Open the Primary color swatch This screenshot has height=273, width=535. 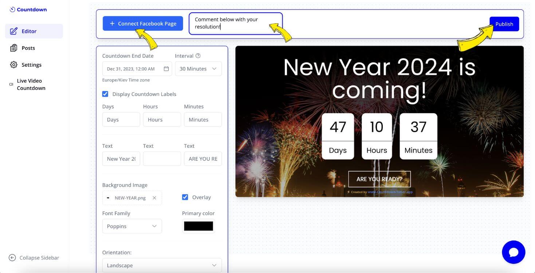pyautogui.click(x=198, y=226)
